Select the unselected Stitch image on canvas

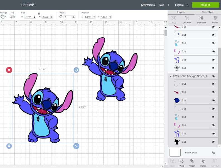(x=110, y=69)
